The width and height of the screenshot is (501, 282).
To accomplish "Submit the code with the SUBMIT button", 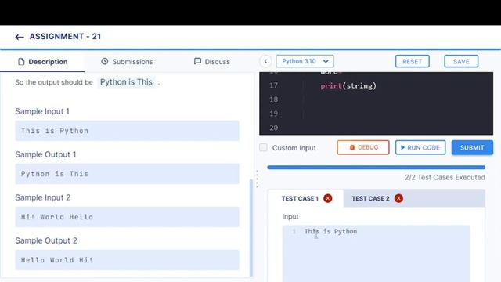I will (472, 147).
